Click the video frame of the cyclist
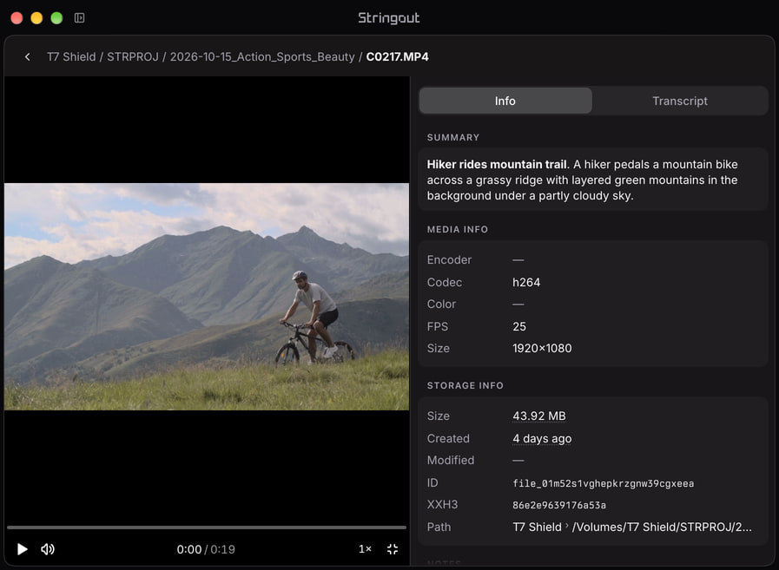Viewport: 779px width, 570px height. coord(207,297)
